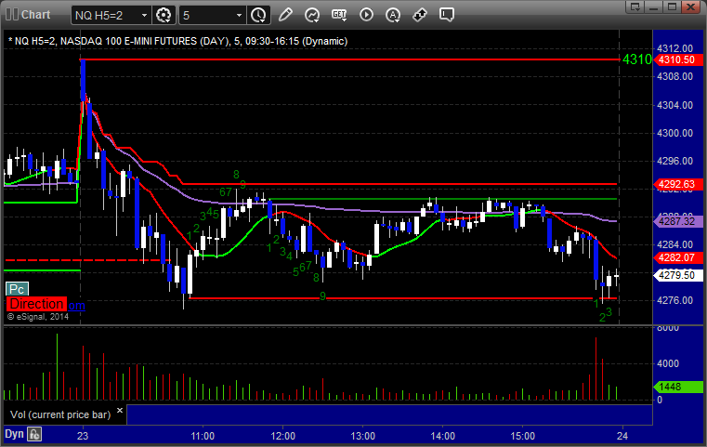Click the interval 5 input field
Screen dimensions: 707x447
coord(206,16)
